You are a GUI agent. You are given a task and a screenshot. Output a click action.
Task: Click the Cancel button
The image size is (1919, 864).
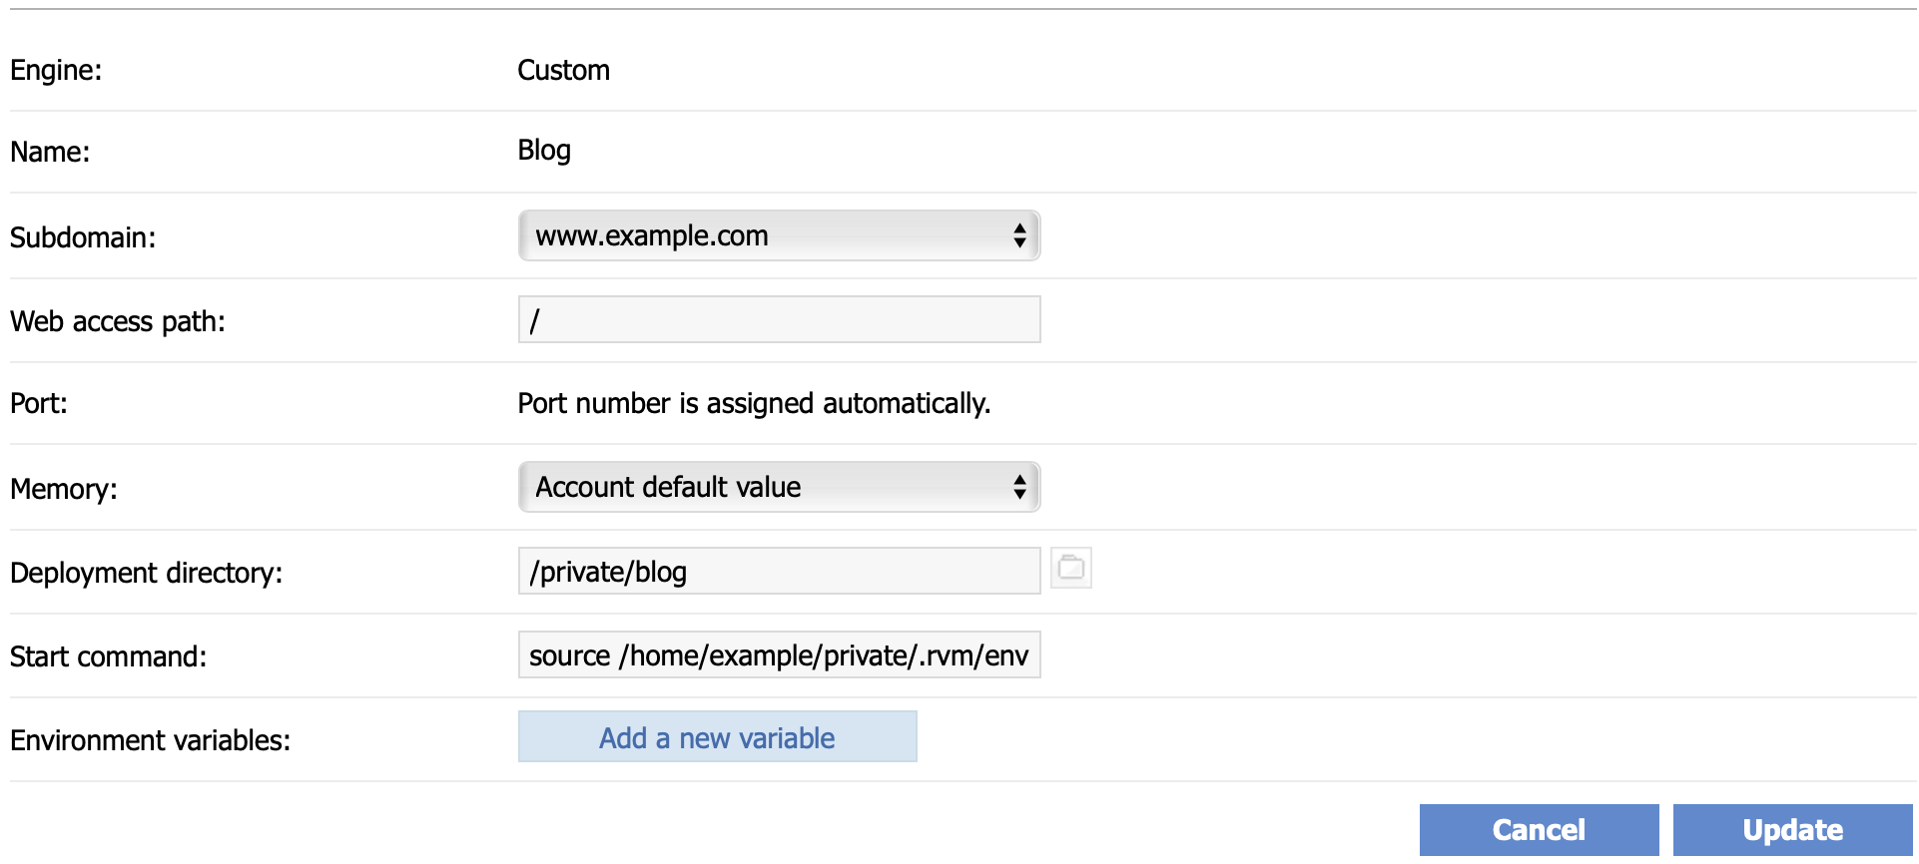pos(1539,830)
